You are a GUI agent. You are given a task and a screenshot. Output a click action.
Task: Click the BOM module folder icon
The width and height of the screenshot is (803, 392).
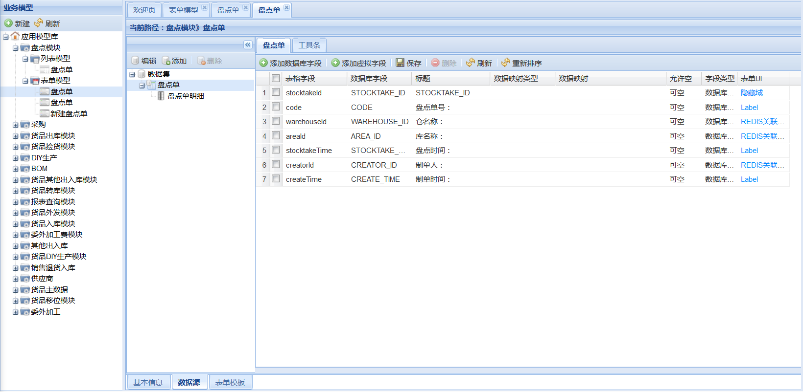25,169
